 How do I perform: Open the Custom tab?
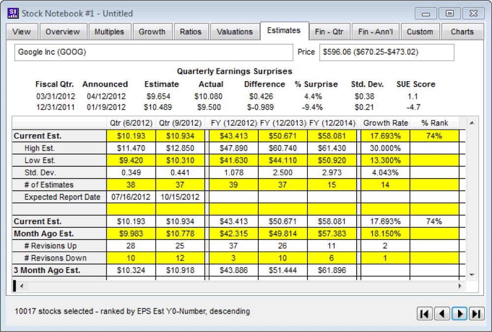pyautogui.click(x=420, y=31)
